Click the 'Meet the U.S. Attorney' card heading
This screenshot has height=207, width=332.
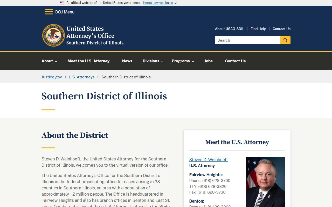tap(237, 142)
